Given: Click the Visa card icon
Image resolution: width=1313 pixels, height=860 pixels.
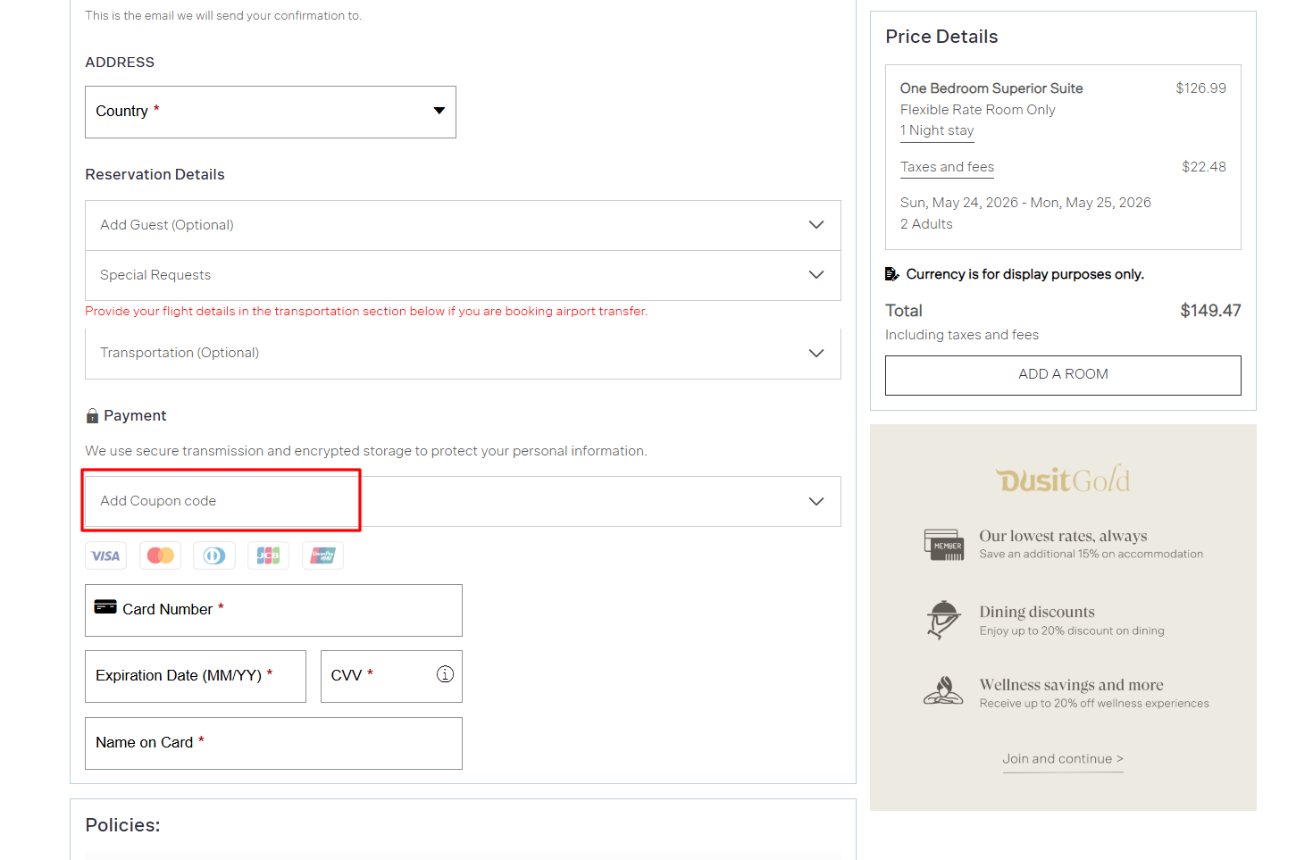Looking at the screenshot, I should pyautogui.click(x=105, y=555).
